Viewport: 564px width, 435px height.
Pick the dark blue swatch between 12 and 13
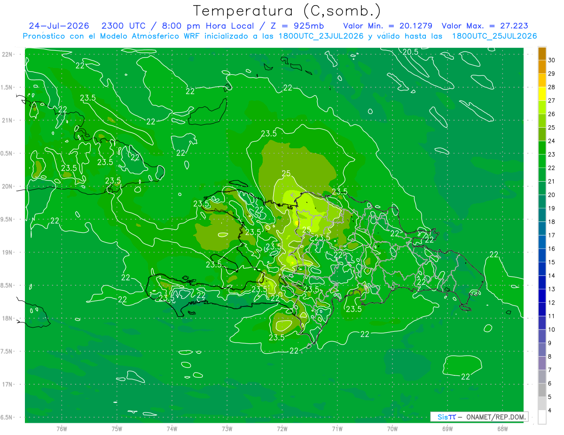[x=542, y=296]
